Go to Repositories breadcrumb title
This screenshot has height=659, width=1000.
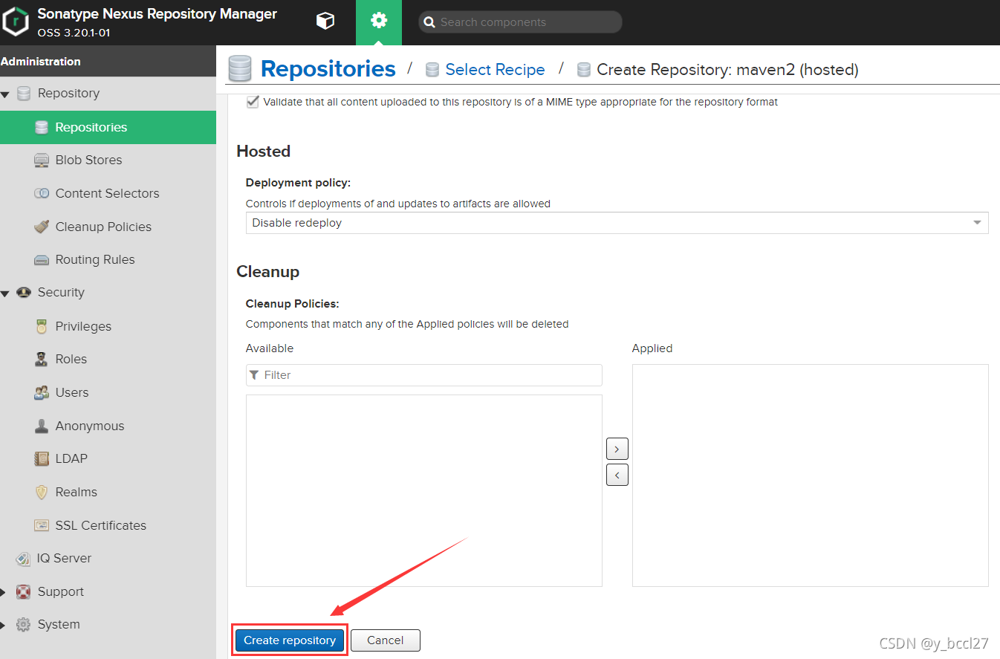328,68
